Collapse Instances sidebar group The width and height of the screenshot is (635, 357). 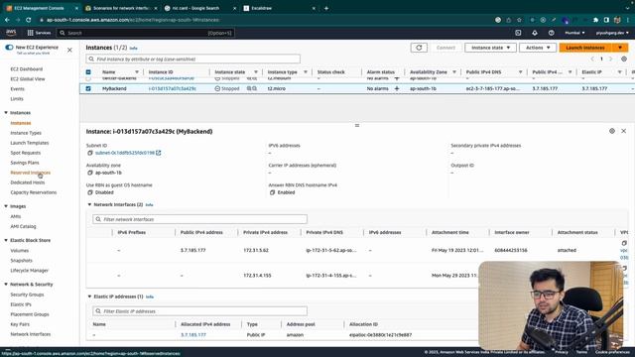coord(6,112)
